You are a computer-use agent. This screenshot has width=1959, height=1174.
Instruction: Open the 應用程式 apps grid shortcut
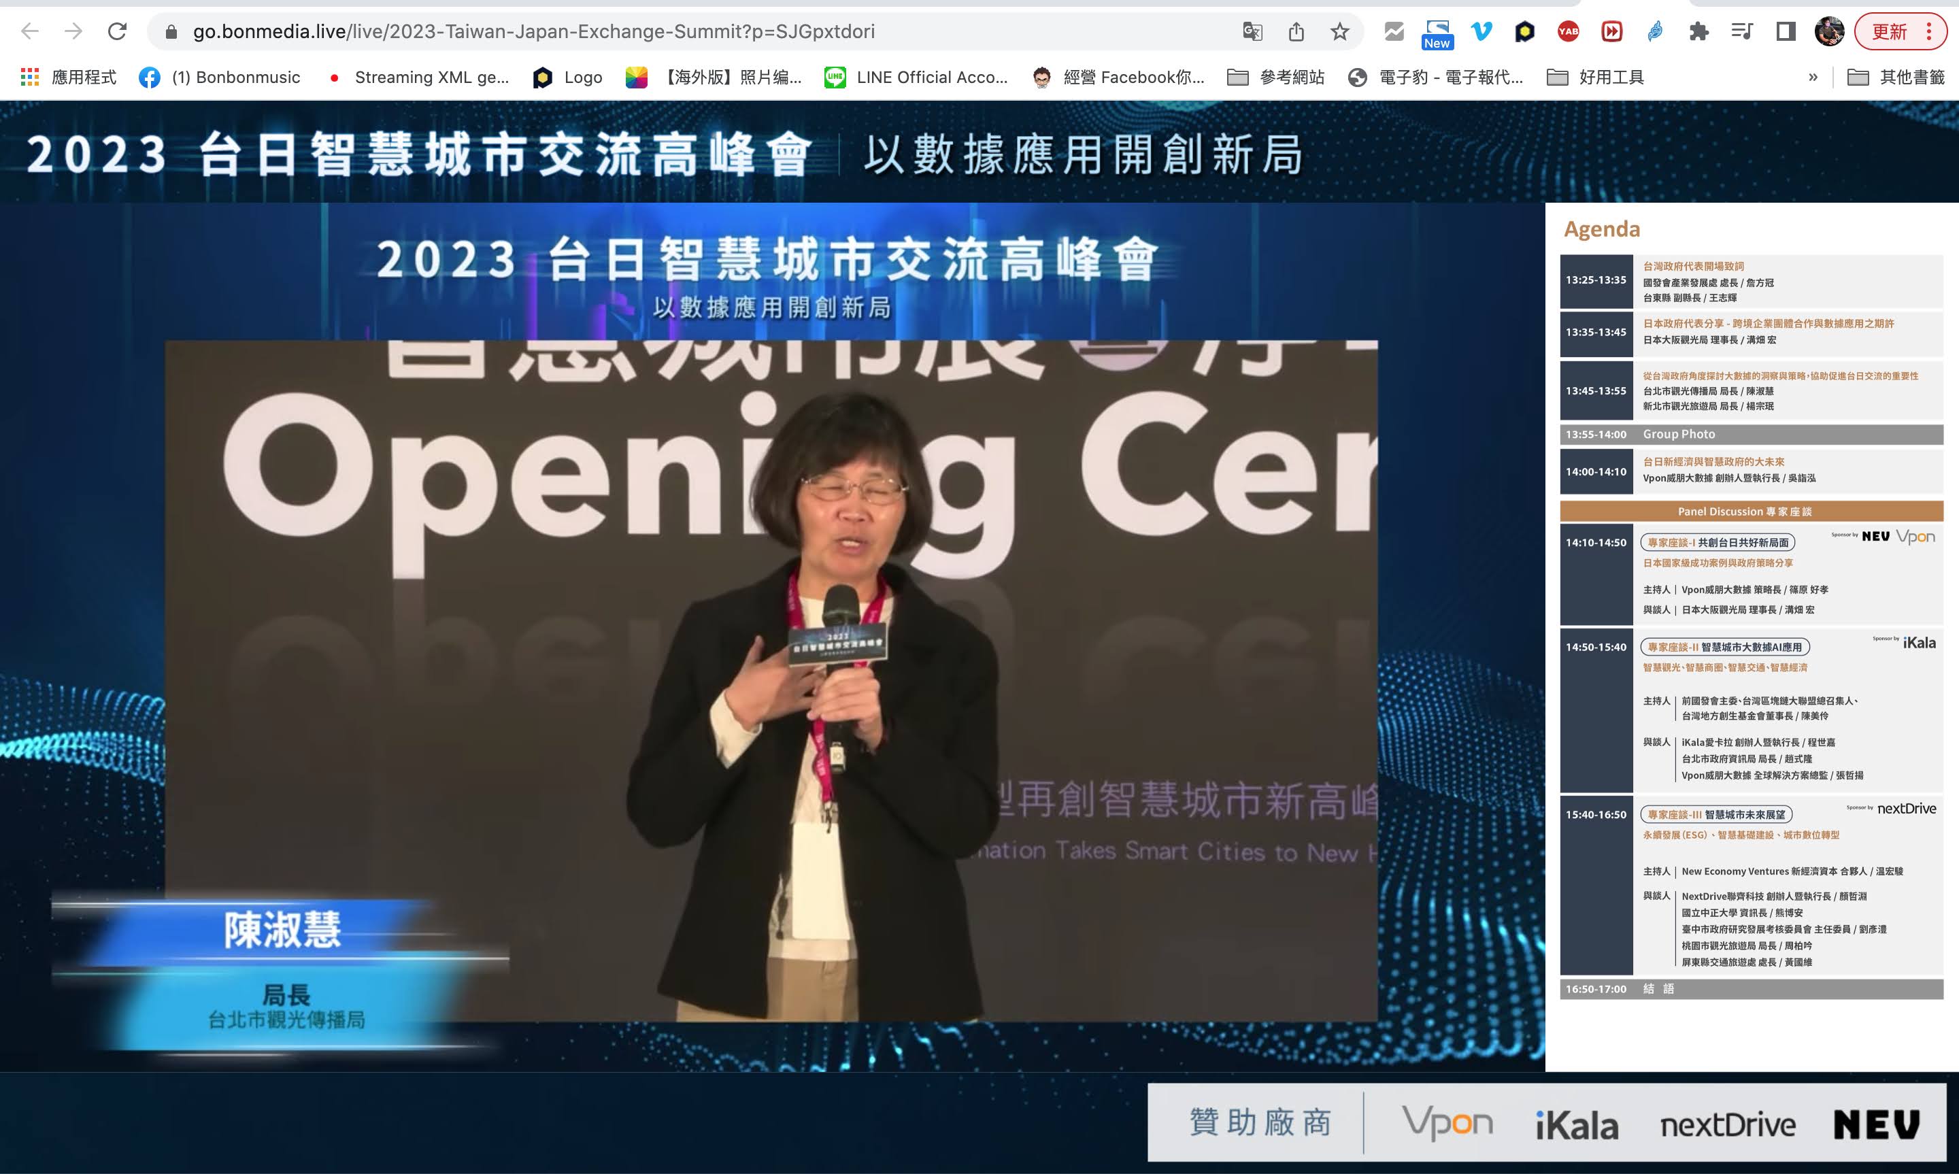coord(68,78)
